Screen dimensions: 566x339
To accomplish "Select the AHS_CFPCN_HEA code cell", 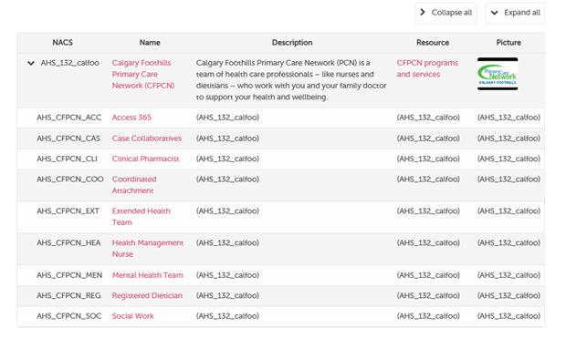I will click(x=68, y=242).
